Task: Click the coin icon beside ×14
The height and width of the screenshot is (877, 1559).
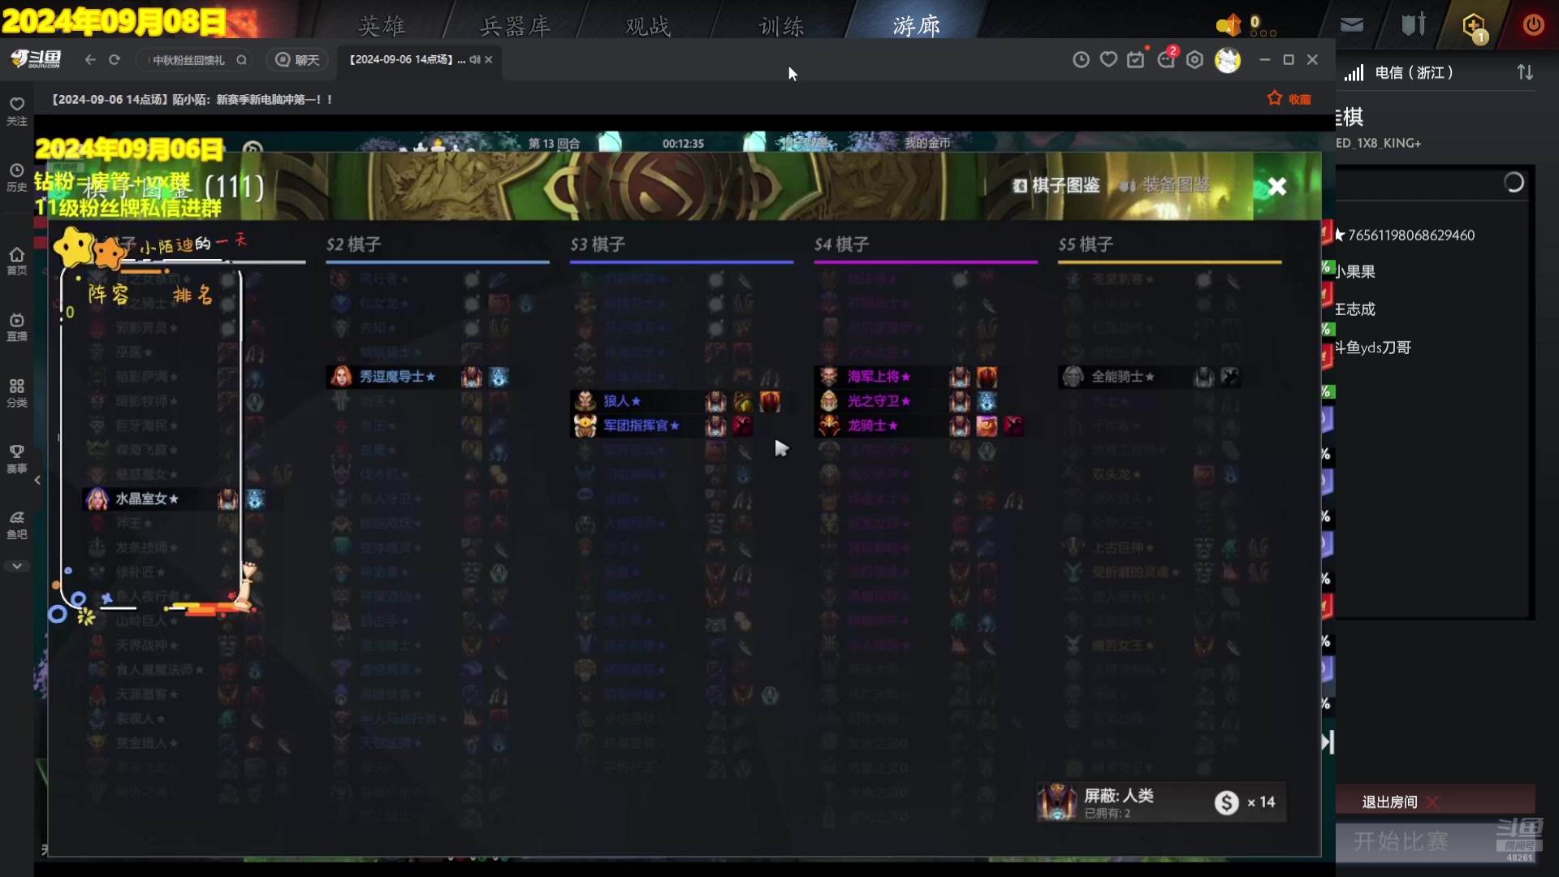Action: pos(1227,802)
